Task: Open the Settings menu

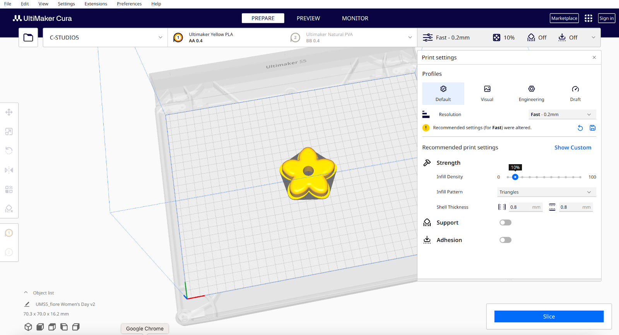Action: pyautogui.click(x=67, y=4)
